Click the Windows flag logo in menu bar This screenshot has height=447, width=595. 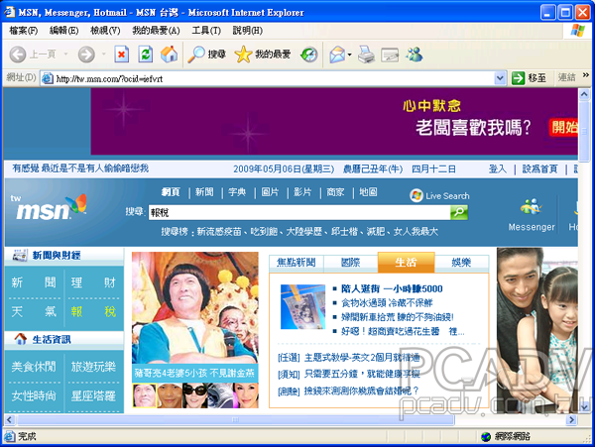click(x=578, y=31)
